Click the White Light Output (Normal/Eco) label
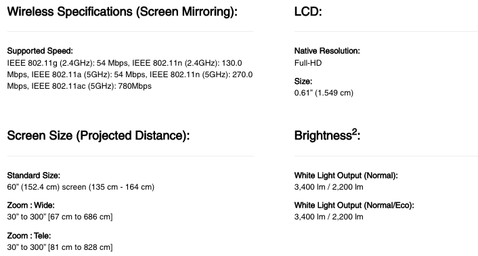 [354, 205]
